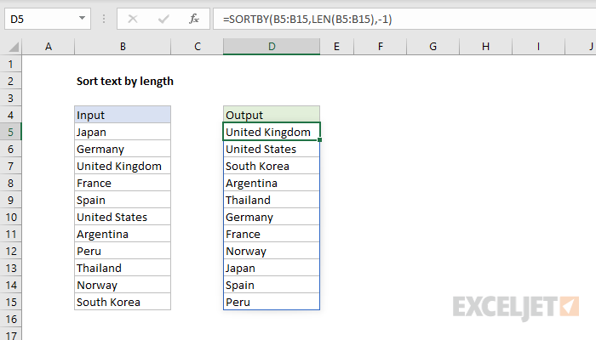Select output cell 'Norway' in column D
This screenshot has width=596, height=340.
[x=272, y=251]
